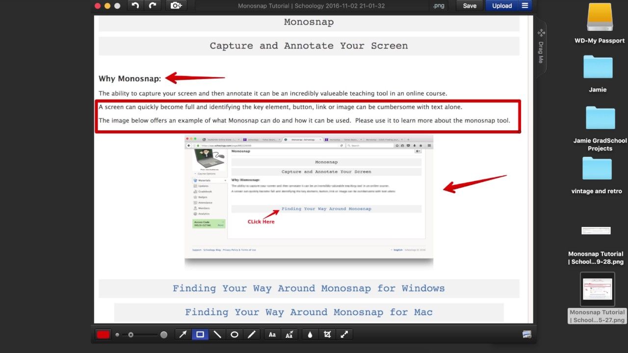The height and width of the screenshot is (353, 628).
Task: Select the Pen freehand tool
Action: tap(252, 335)
